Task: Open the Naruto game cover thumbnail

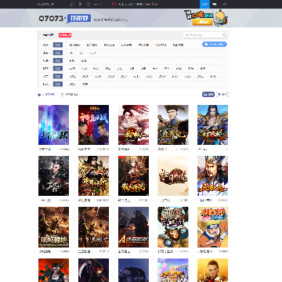Action: pyautogui.click(x=212, y=227)
